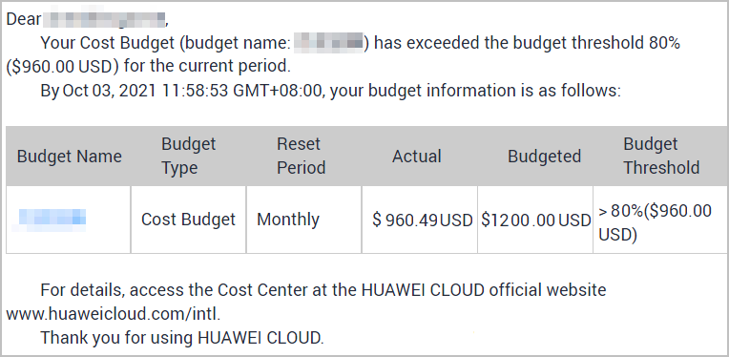Click the blurred budget name link in table
Screen dimensions: 729x357
click(x=52, y=220)
